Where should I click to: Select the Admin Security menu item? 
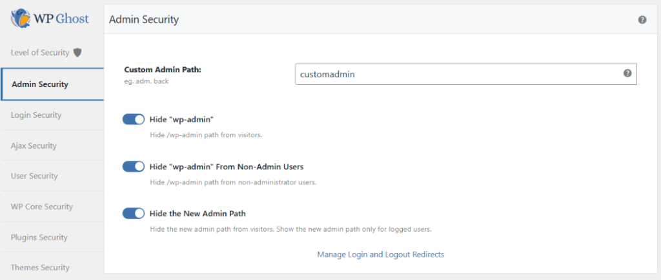(52, 84)
